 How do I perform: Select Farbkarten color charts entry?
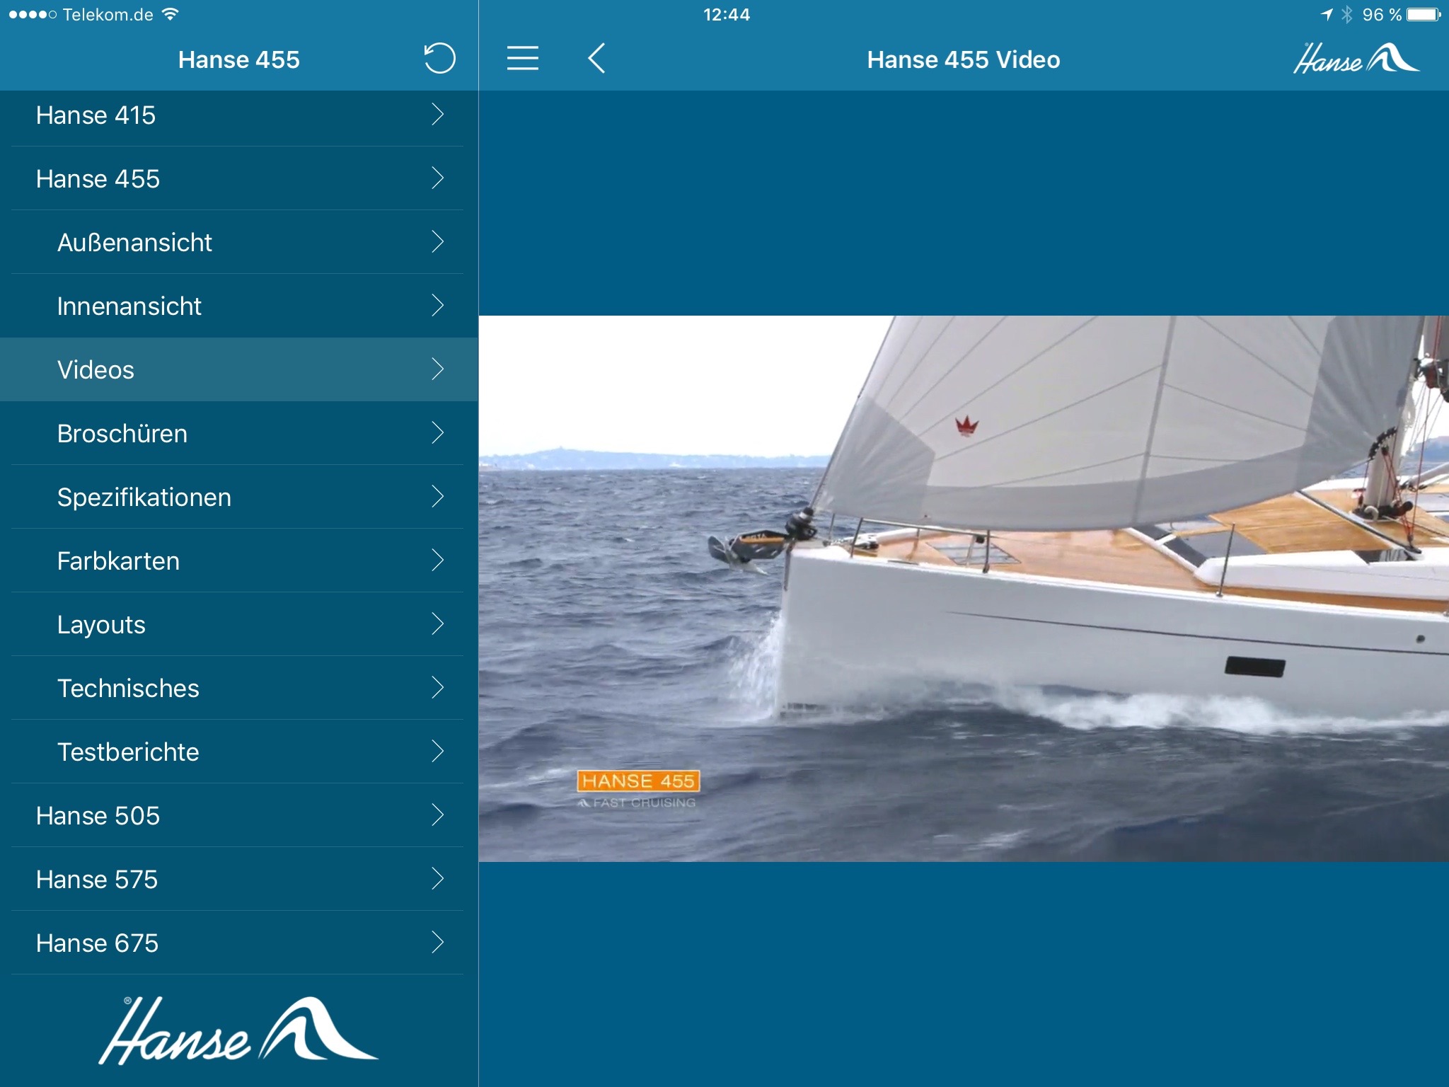click(x=118, y=560)
